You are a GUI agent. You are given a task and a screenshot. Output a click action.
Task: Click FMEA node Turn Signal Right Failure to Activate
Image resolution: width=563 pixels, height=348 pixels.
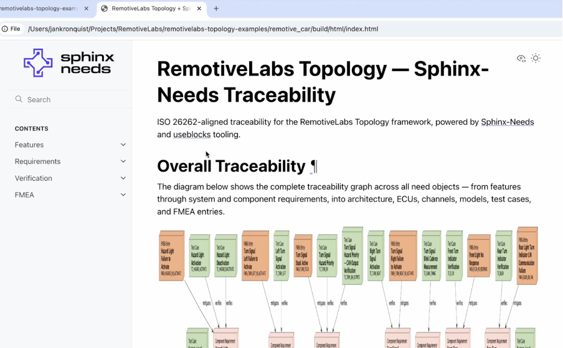403,256
